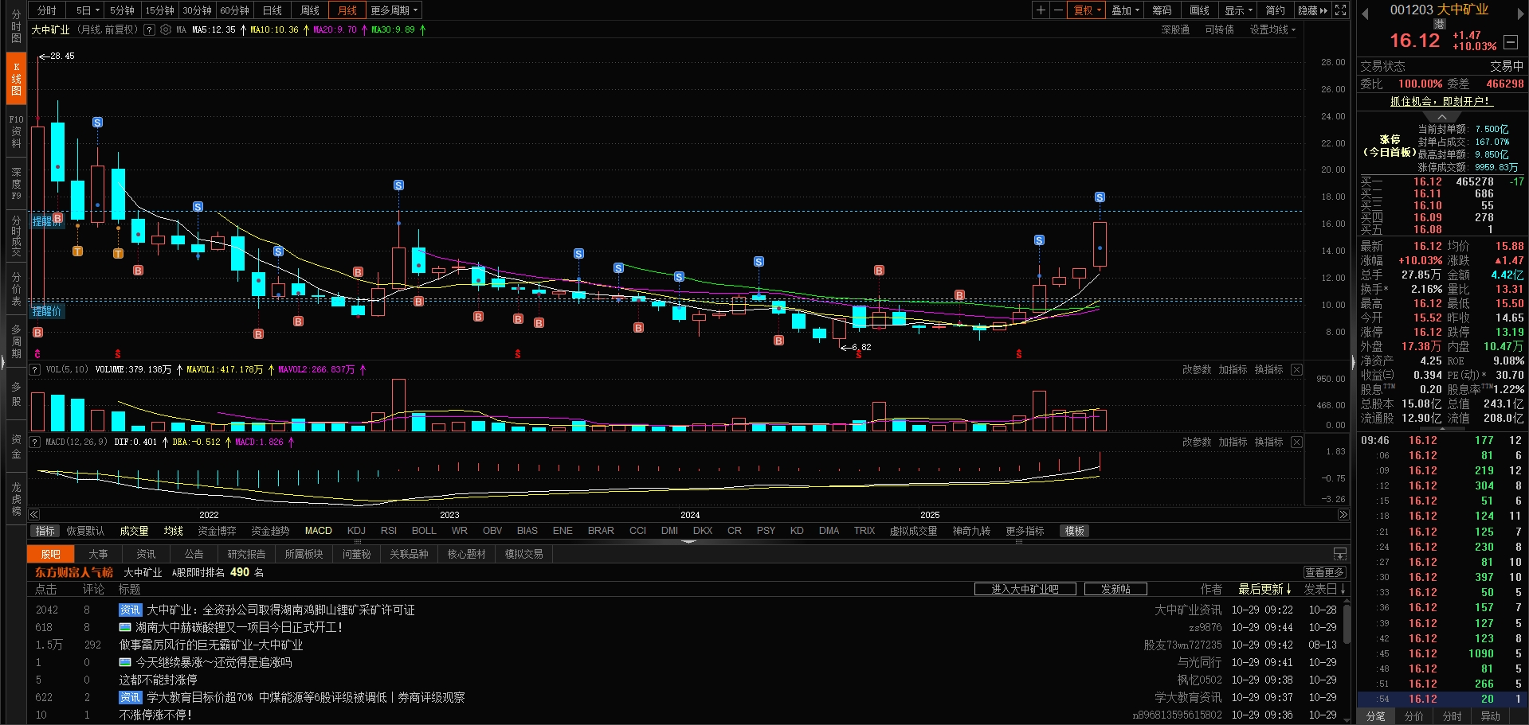
Task: Open 深度F9 in the sidebar
Action: 16,184
